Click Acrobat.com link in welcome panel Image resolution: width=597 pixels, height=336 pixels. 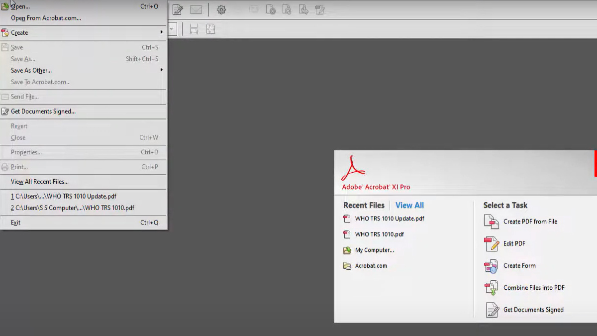[371, 266]
